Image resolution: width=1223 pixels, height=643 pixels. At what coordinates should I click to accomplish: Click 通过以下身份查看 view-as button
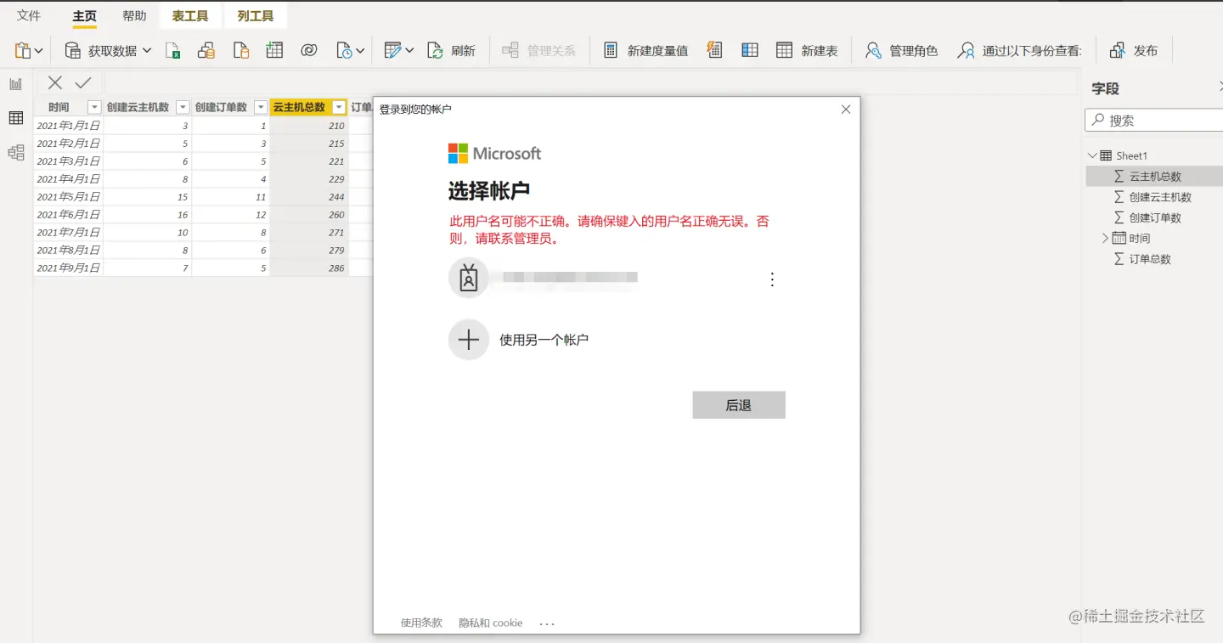point(1019,51)
